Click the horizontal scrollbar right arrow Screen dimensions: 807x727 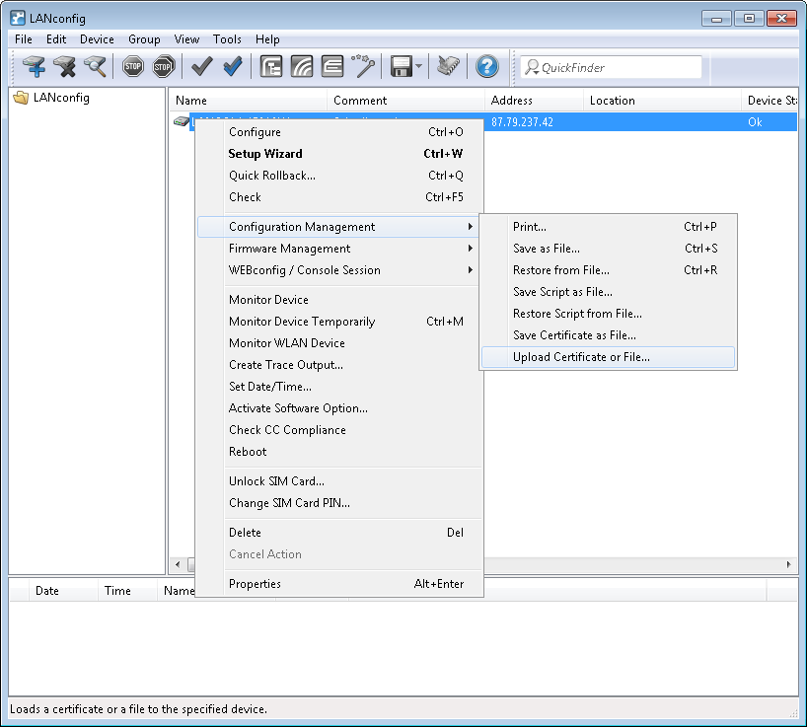click(x=789, y=564)
